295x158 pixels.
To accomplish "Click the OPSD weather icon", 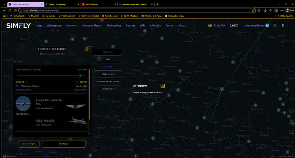I will (x=77, y=82).
